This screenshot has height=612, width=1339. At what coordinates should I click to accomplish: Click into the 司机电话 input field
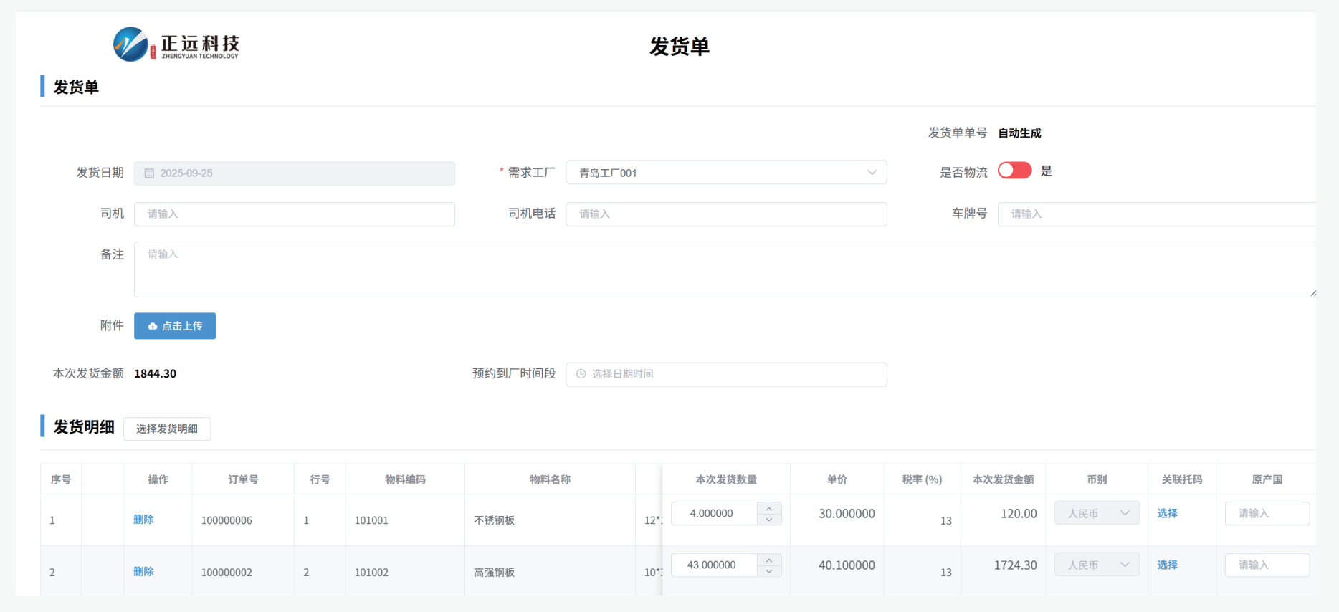(x=725, y=214)
